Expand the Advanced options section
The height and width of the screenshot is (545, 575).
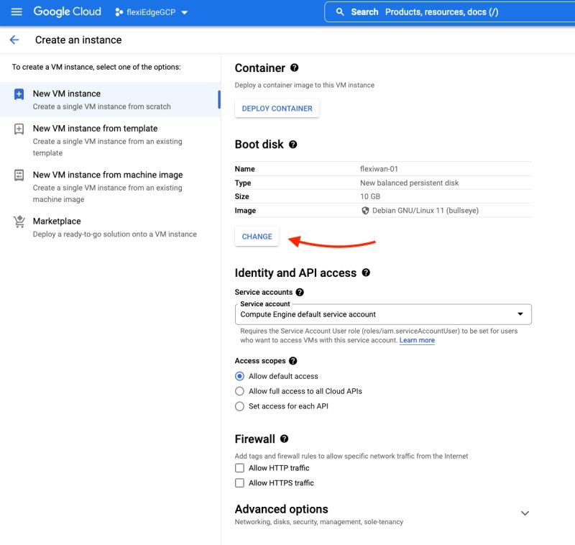525,513
